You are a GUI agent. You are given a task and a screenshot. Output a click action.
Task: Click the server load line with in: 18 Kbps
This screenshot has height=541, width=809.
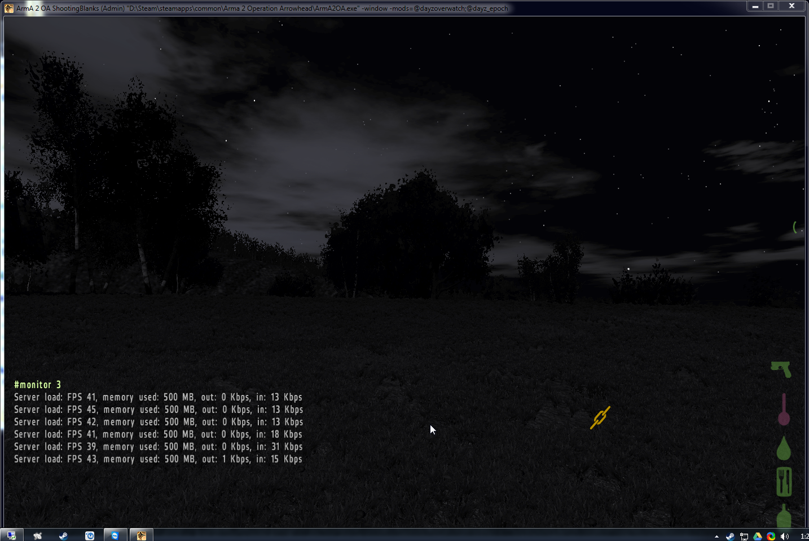(x=158, y=434)
